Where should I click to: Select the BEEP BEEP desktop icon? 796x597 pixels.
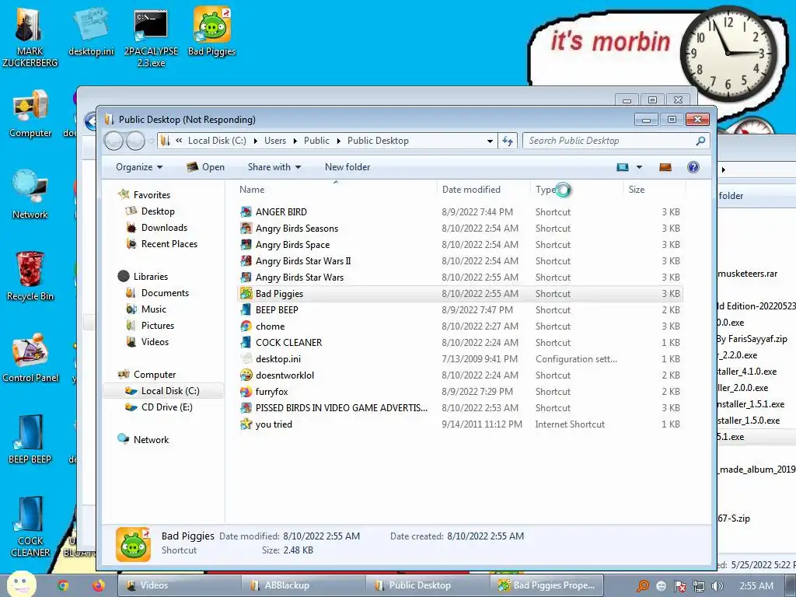tap(30, 439)
